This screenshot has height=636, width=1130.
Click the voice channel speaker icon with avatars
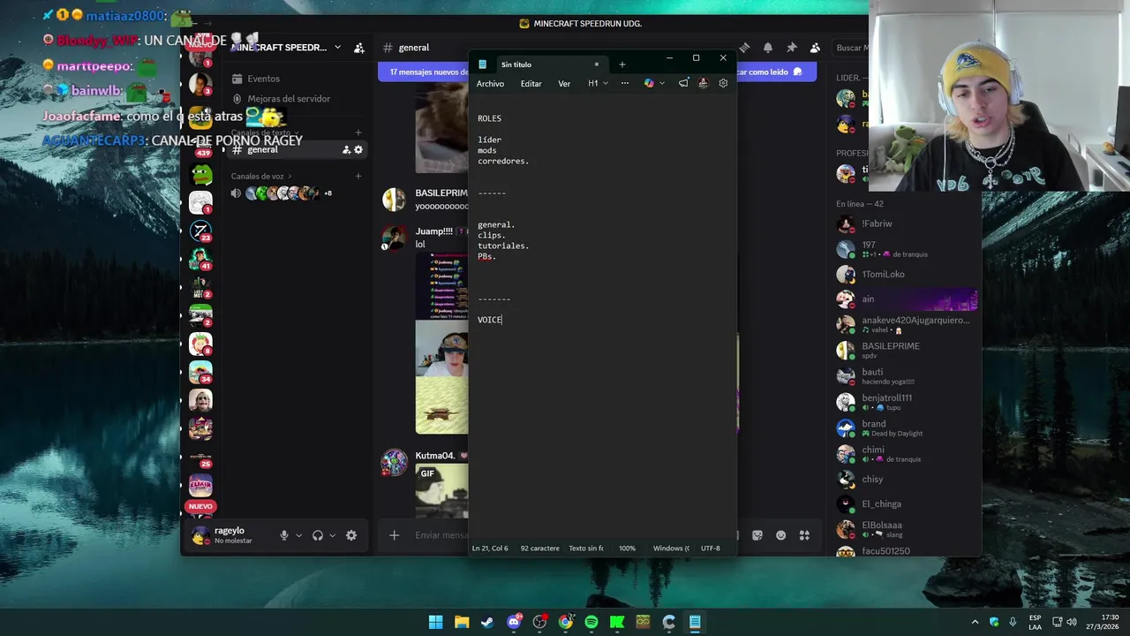pyautogui.click(x=236, y=193)
